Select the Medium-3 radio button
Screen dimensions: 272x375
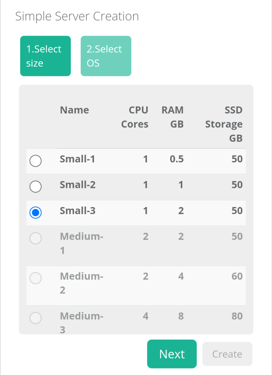tap(36, 318)
